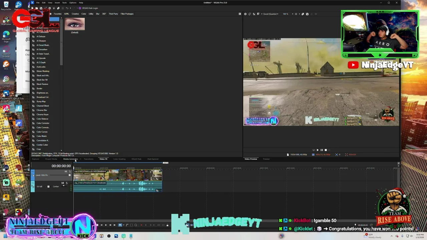This screenshot has height=240, width=427.
Task: Click the Undo arrow in the toolbar
Action: click(x=67, y=8)
